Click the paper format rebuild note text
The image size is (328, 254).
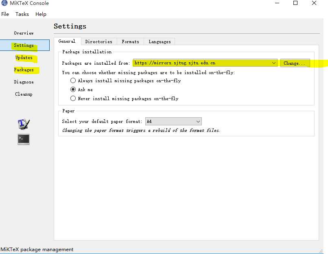point(141,130)
